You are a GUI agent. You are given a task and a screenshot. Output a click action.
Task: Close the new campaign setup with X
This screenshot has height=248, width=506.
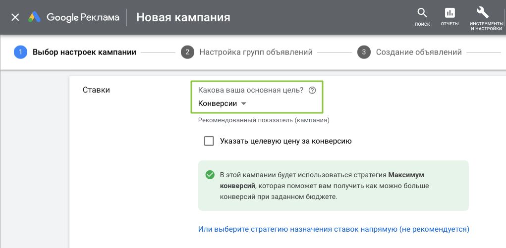tap(15, 17)
